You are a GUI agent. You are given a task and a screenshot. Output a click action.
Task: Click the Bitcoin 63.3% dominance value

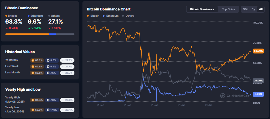14,22
